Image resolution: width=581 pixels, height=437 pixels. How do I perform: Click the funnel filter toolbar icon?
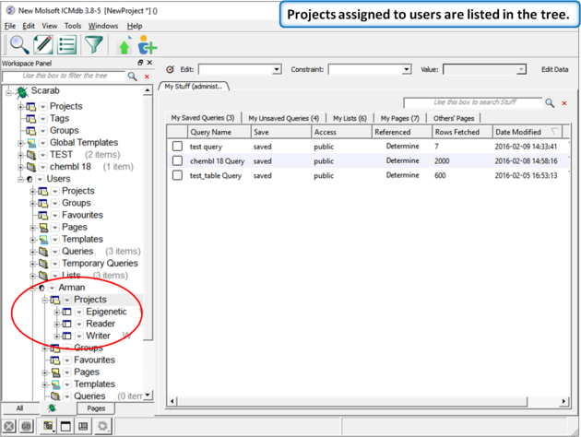[x=94, y=44]
